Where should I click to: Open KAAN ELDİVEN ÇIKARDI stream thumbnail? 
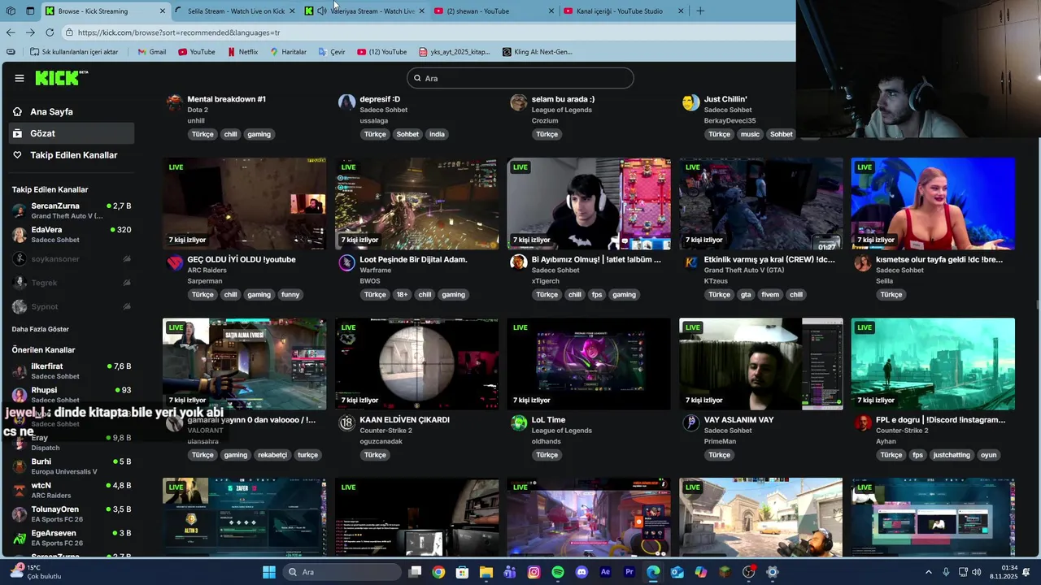416,363
